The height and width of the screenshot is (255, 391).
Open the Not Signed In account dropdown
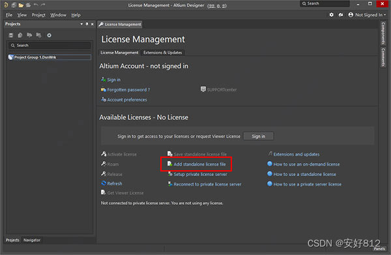(367, 15)
